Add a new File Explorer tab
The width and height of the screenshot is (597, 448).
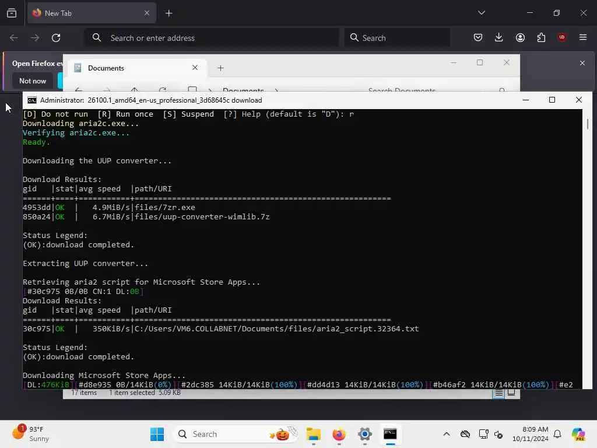coord(220,68)
